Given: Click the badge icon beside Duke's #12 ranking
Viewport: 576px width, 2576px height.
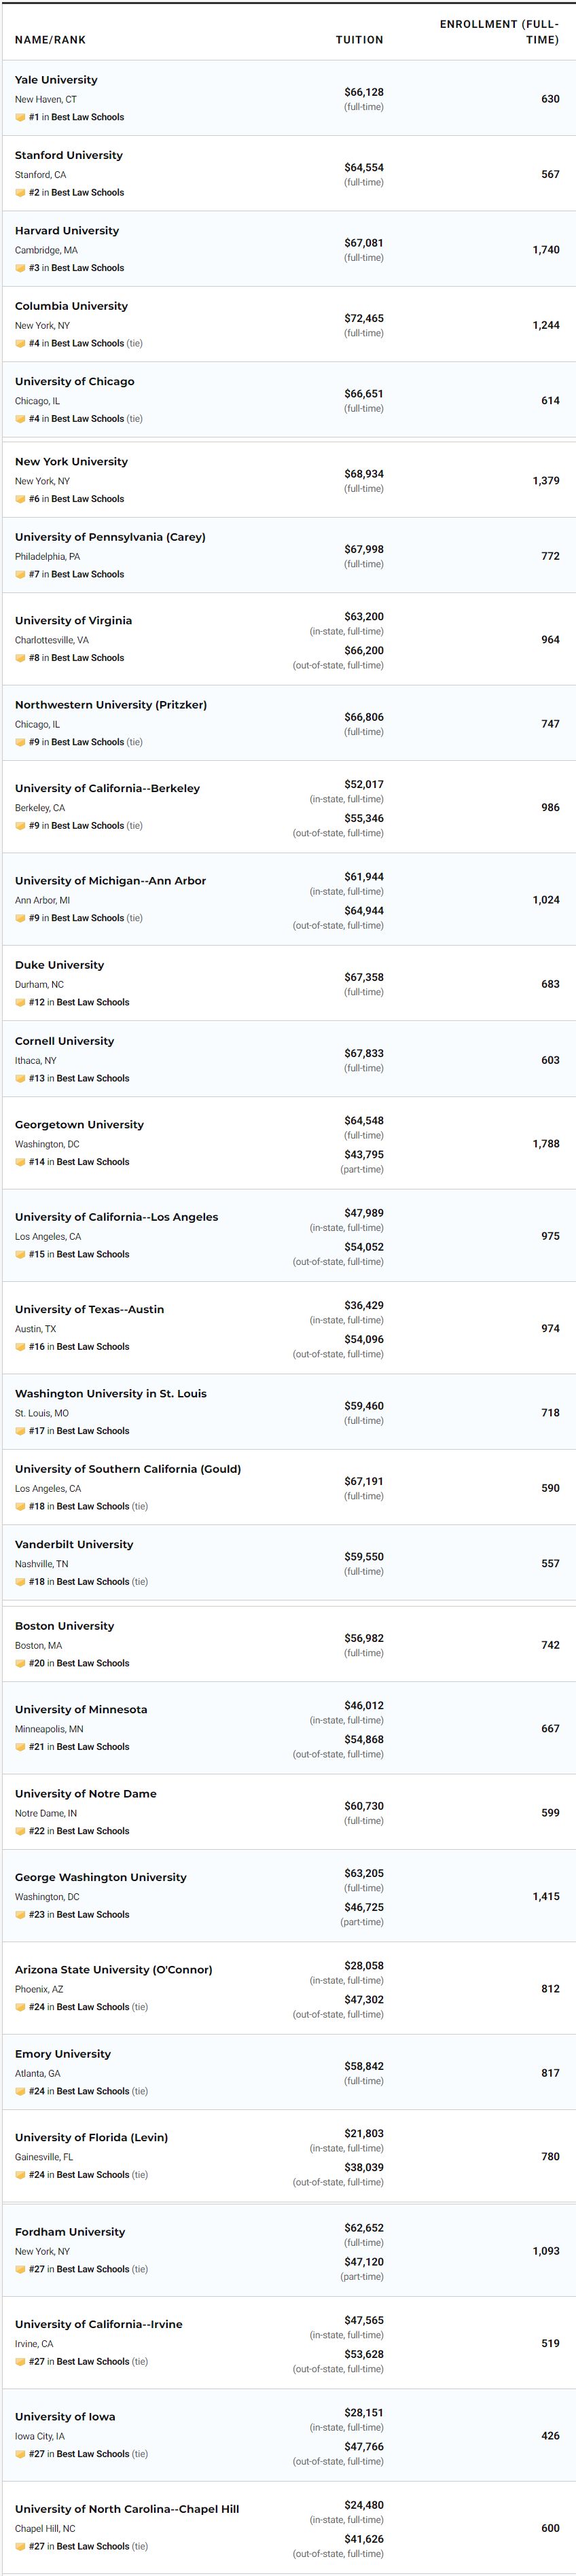Looking at the screenshot, I should [x=20, y=1002].
